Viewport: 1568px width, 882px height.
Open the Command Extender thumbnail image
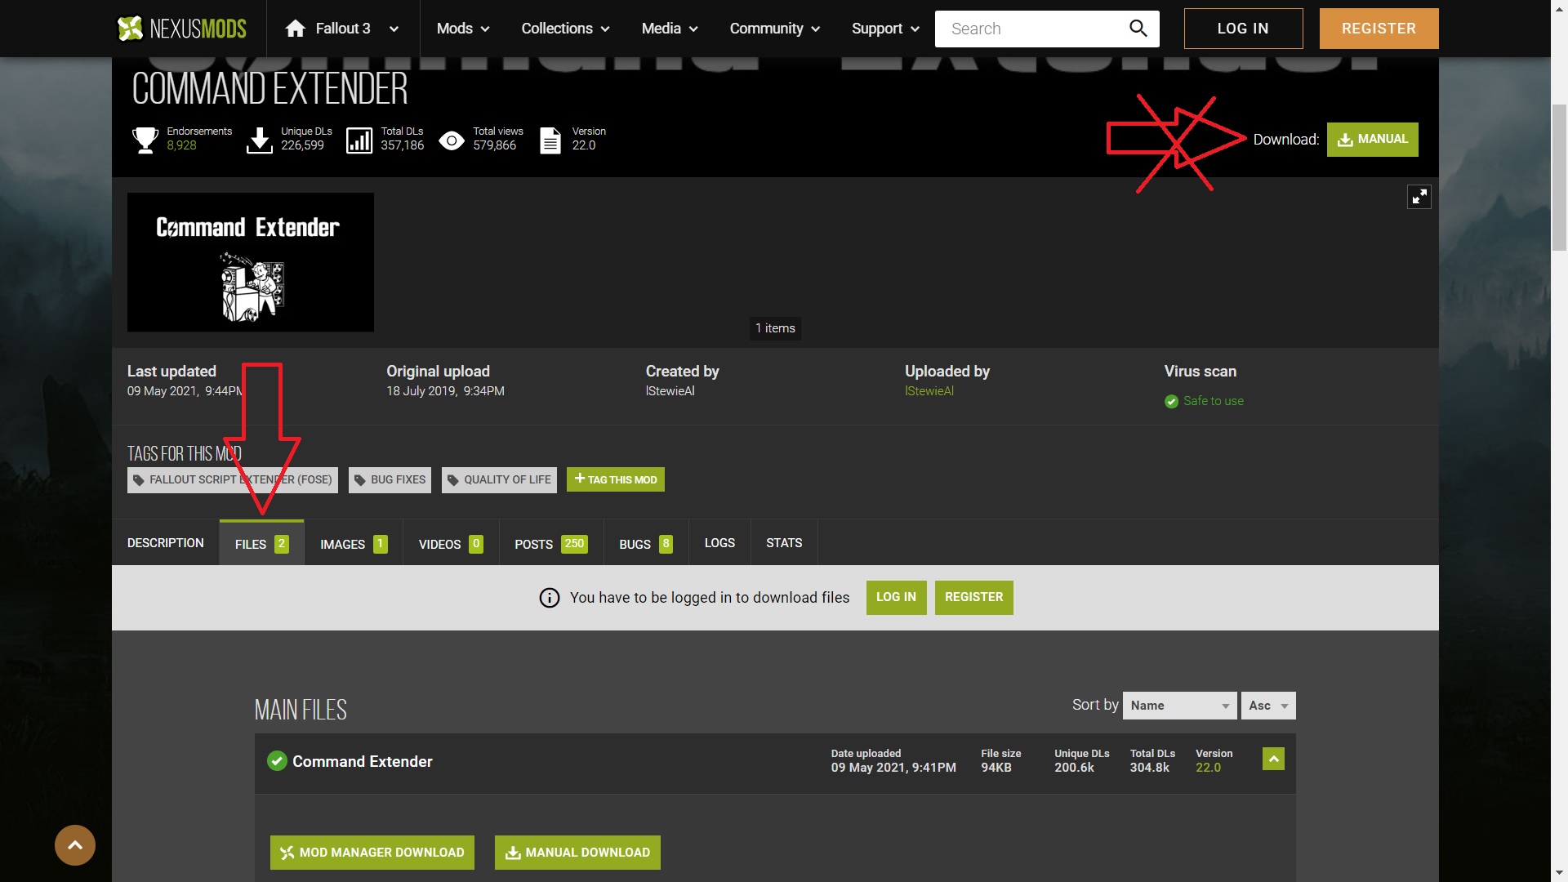251,262
